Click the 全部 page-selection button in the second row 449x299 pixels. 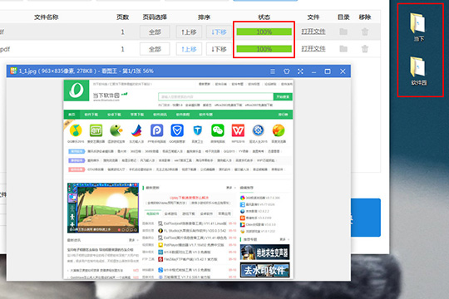click(155, 49)
